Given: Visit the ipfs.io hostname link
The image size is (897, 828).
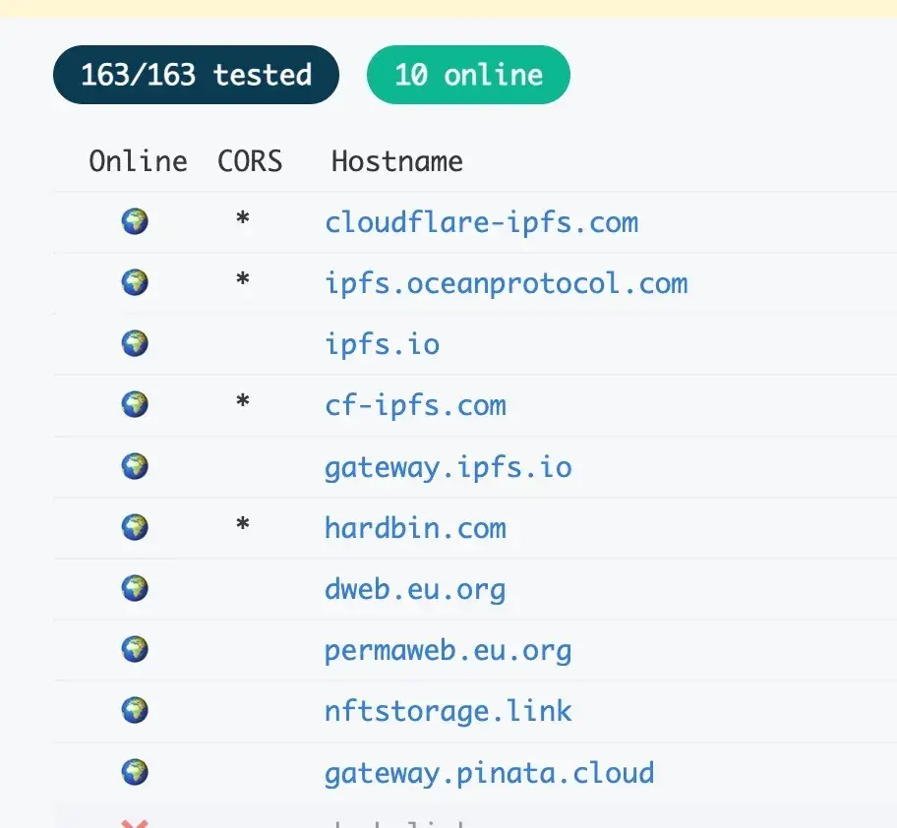Looking at the screenshot, I should (x=383, y=345).
